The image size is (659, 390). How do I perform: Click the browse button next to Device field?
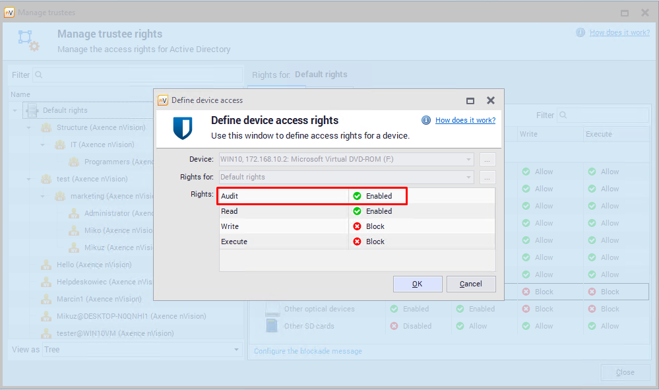[x=487, y=159]
